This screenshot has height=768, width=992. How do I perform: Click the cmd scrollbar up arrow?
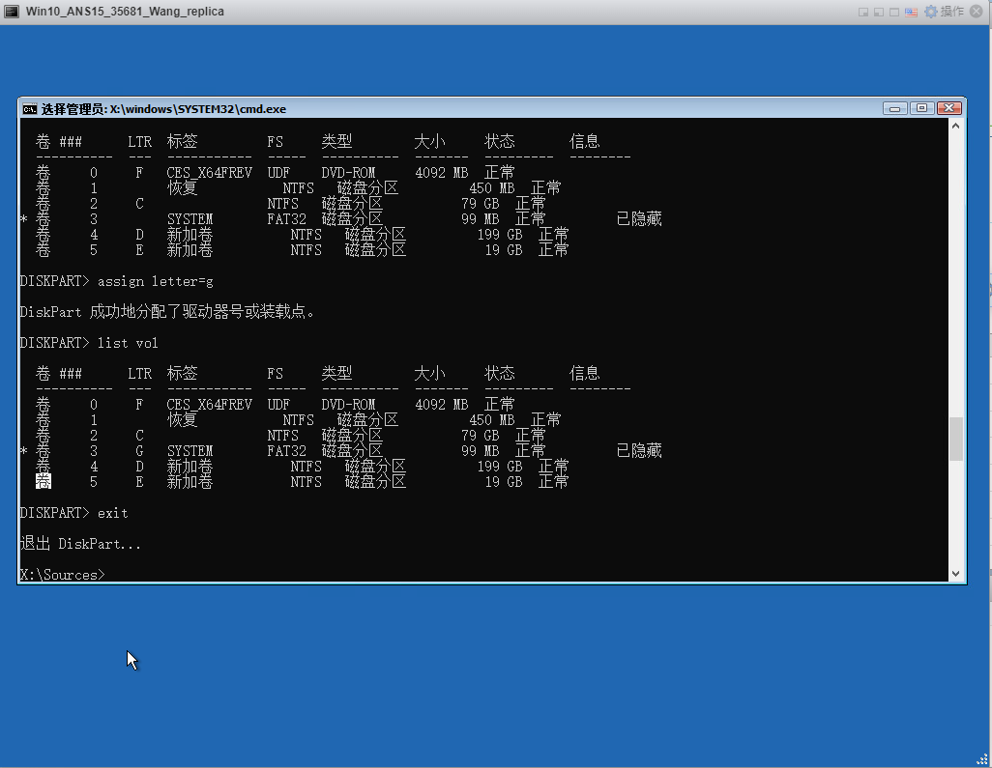pyautogui.click(x=956, y=126)
